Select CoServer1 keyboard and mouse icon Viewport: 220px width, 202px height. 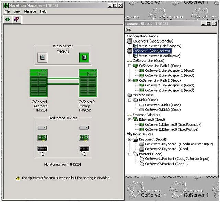(43, 151)
